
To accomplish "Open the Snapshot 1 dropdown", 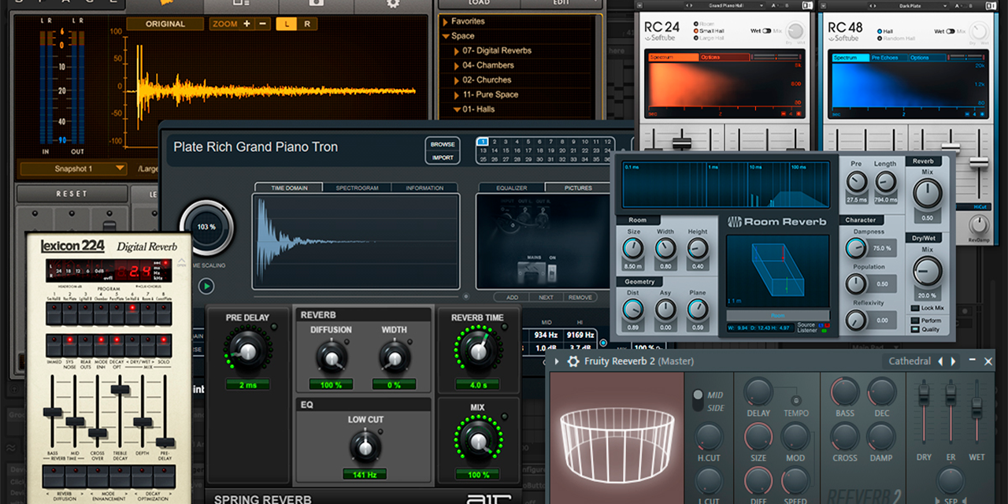I will (73, 169).
